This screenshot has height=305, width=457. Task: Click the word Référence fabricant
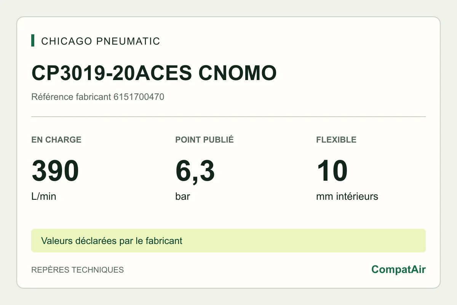click(71, 97)
